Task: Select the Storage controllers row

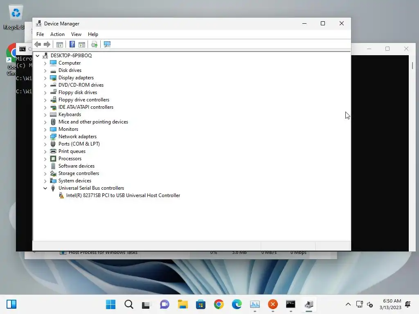Action: tap(79, 173)
